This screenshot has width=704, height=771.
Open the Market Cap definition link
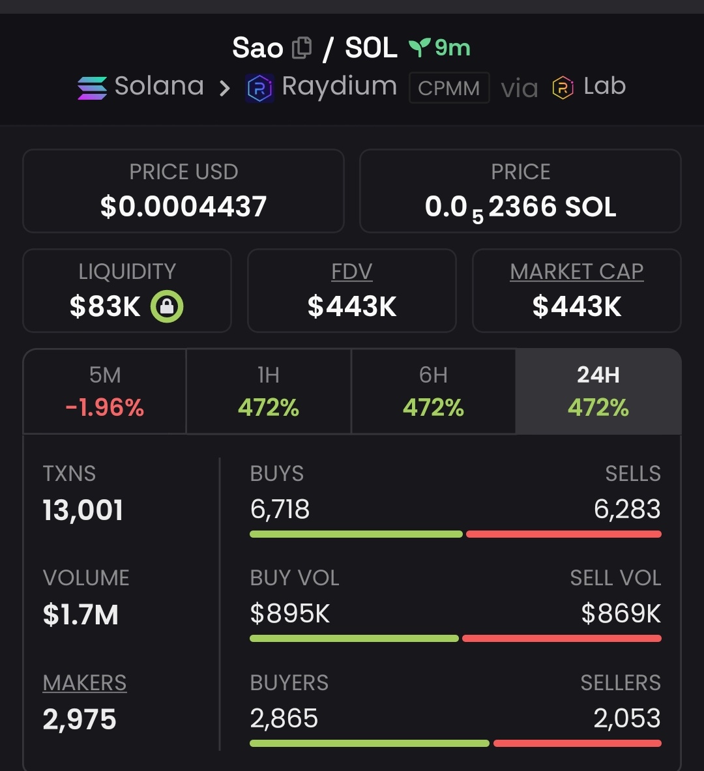[577, 271]
